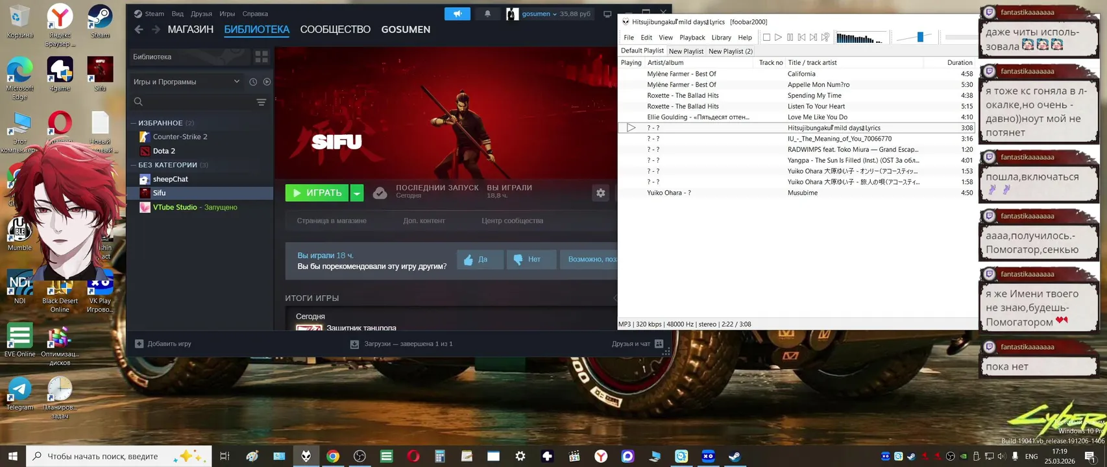
Task: Open EVE Online desktop shortcut
Action: pyautogui.click(x=19, y=340)
